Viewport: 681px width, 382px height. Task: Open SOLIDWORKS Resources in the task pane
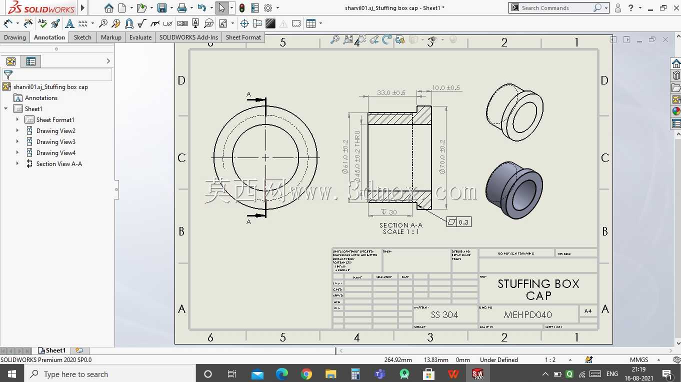[676, 63]
